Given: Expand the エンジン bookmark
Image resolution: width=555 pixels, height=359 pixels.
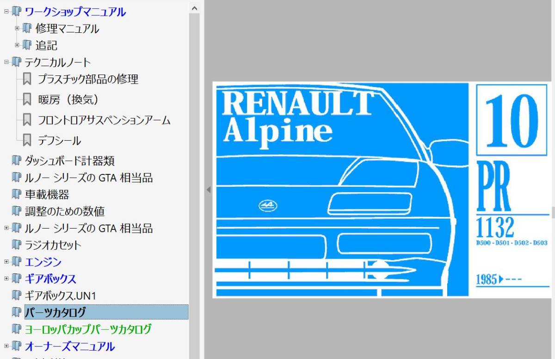Looking at the screenshot, I should [x=6, y=262].
